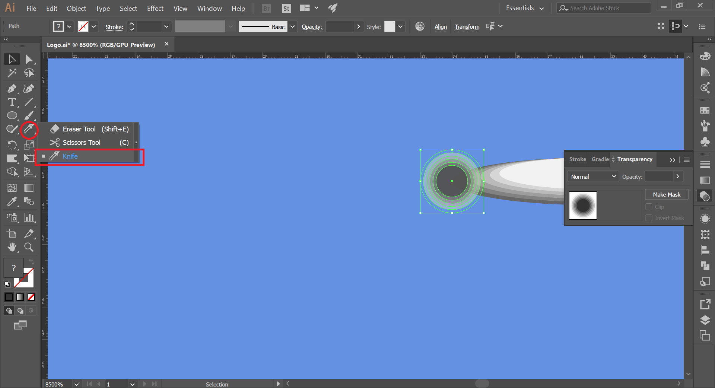Screen dimensions: 715x388
Task: Open the artboard number dropdown
Action: (132, 384)
